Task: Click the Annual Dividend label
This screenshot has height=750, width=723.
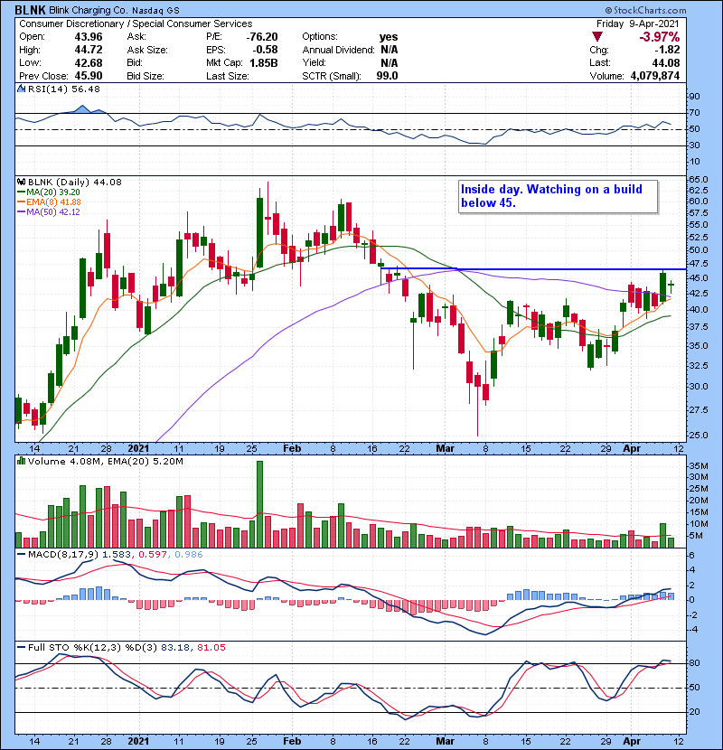Action: [x=338, y=50]
